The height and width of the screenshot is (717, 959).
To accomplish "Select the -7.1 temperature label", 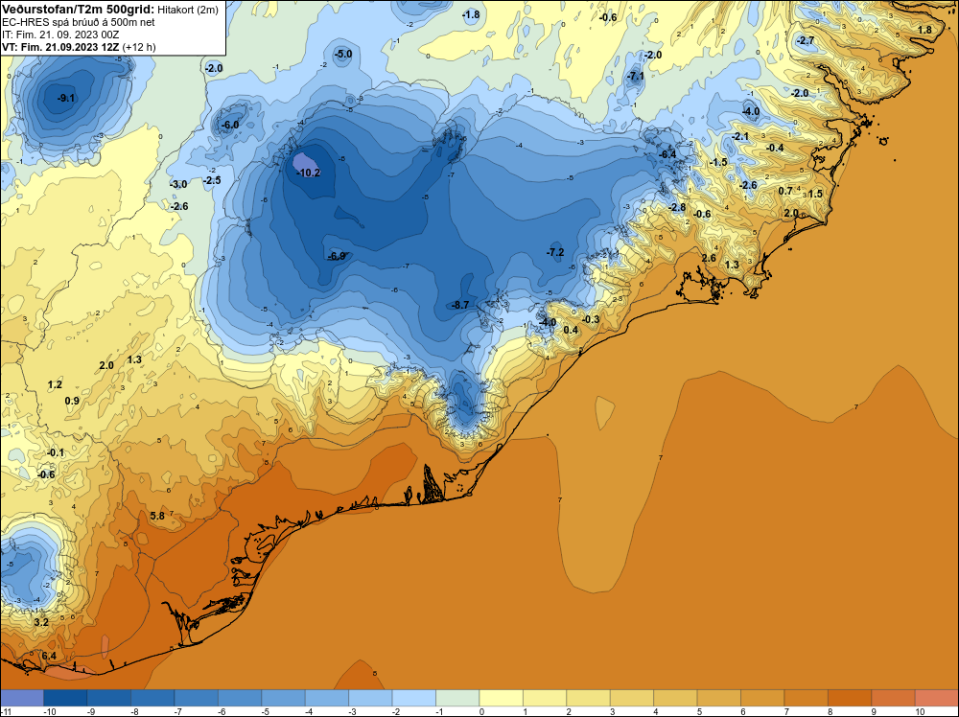I will tap(636, 77).
